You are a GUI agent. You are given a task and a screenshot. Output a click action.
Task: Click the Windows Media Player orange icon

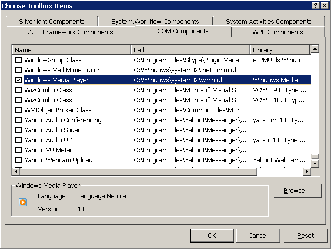click(x=22, y=202)
